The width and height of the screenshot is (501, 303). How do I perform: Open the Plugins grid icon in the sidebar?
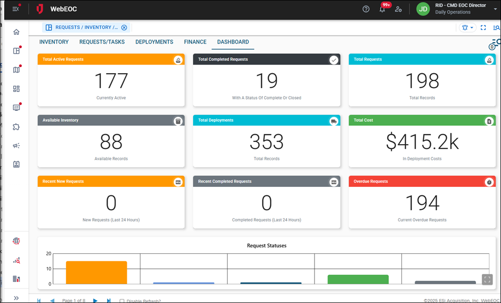point(16,89)
